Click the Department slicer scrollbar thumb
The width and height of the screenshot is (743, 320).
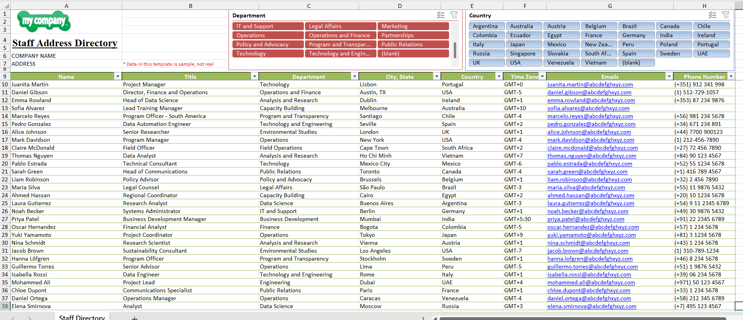(x=455, y=50)
